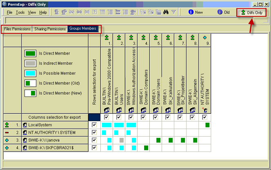This screenshot has height=170, width=271.
Task: Select the LocalSystem row name
Action: (40, 125)
